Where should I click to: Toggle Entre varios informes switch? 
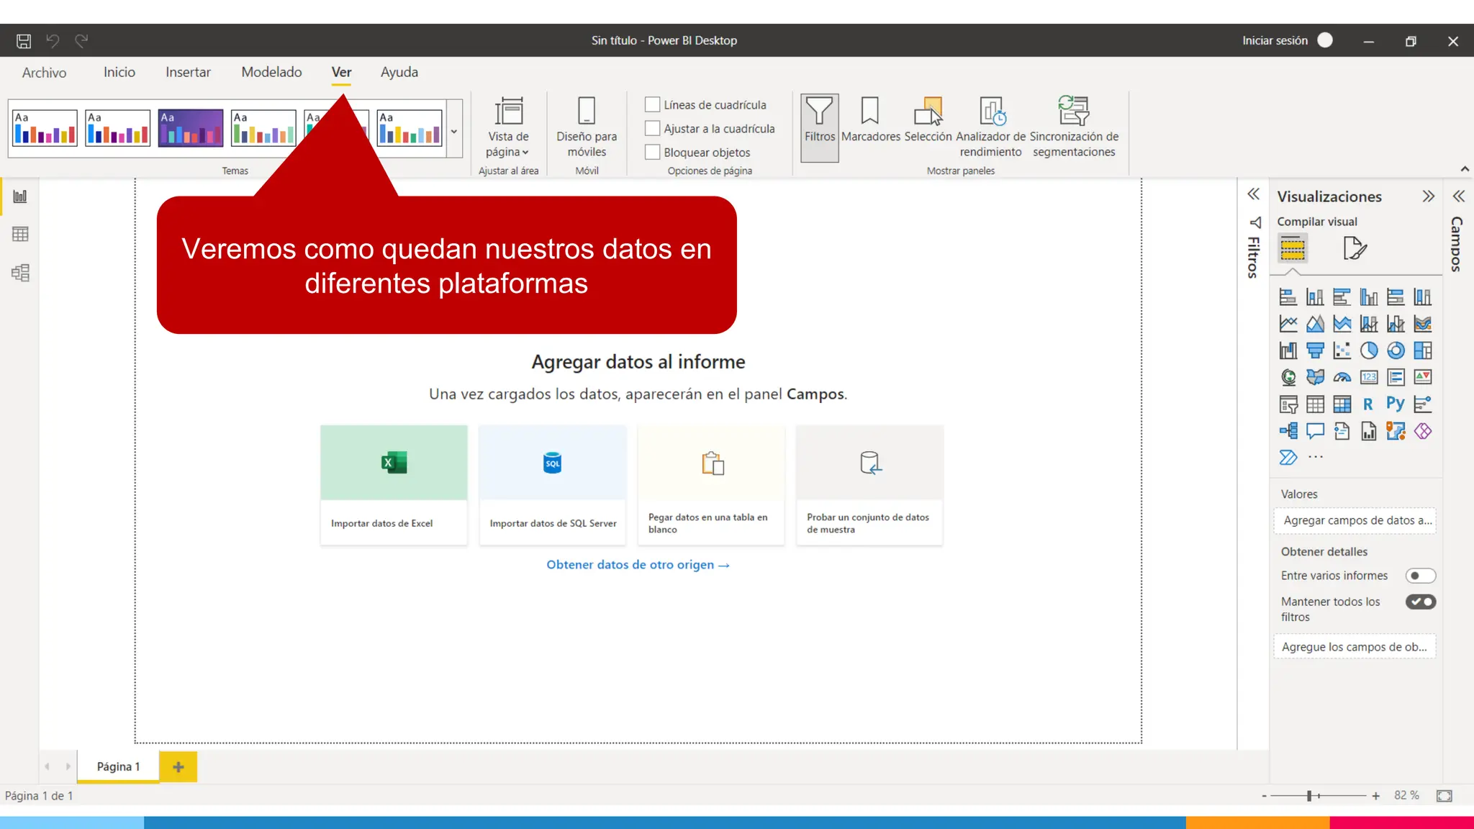(x=1420, y=576)
